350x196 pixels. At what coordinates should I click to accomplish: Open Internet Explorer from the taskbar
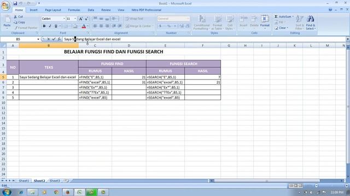click(x=21, y=192)
